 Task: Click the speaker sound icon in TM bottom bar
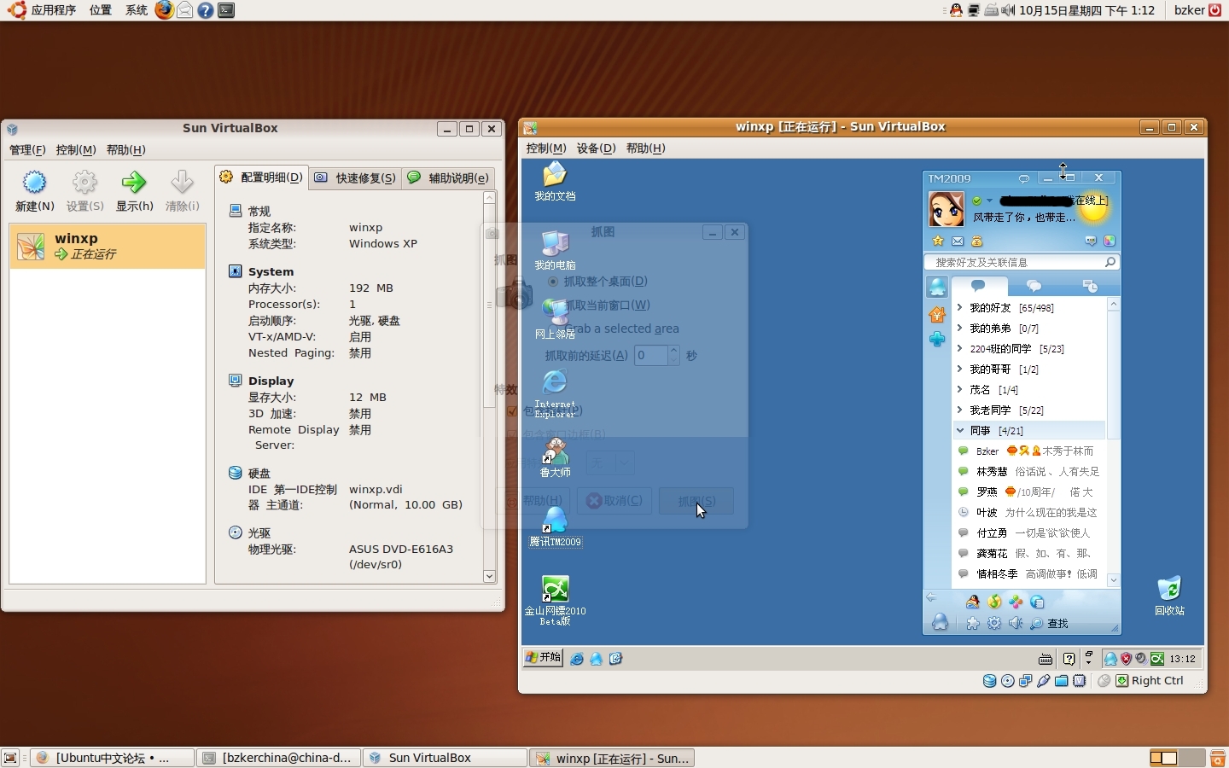pos(1016,624)
